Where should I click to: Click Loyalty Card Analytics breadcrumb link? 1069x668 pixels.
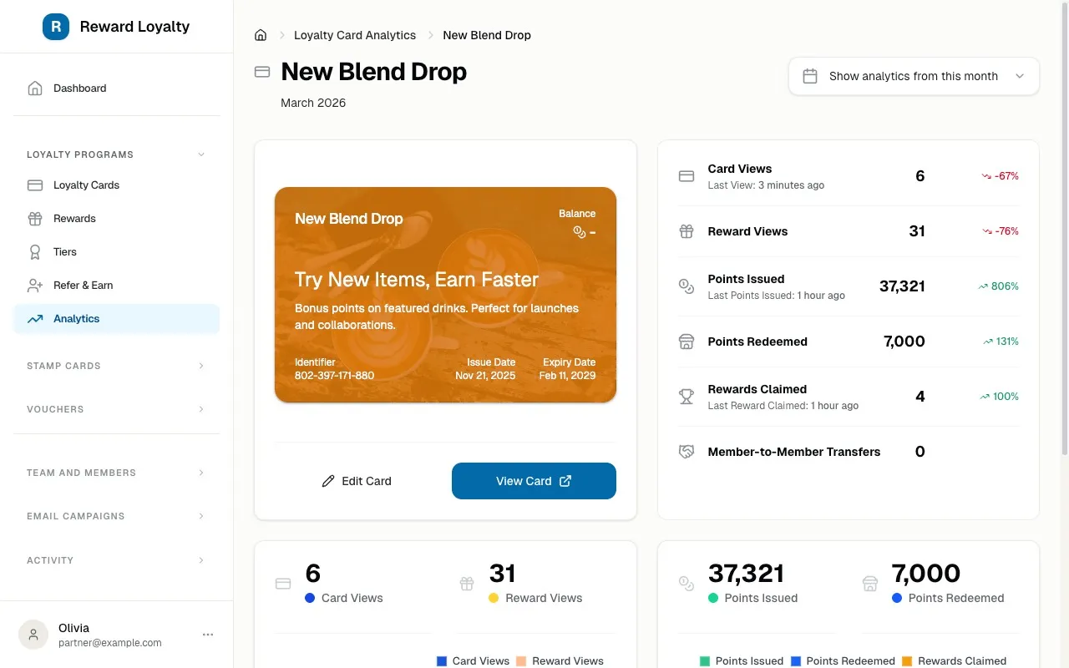354,35
